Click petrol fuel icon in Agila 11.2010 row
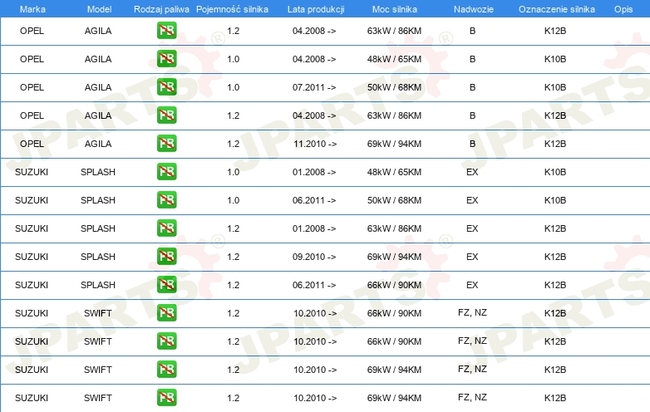Image resolution: width=650 pixels, height=412 pixels. coord(166,143)
